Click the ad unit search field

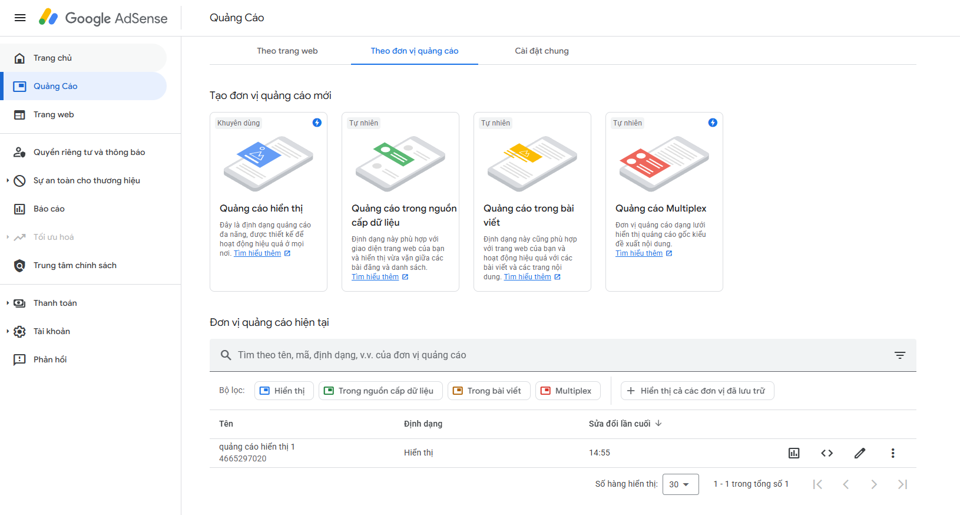click(x=554, y=355)
